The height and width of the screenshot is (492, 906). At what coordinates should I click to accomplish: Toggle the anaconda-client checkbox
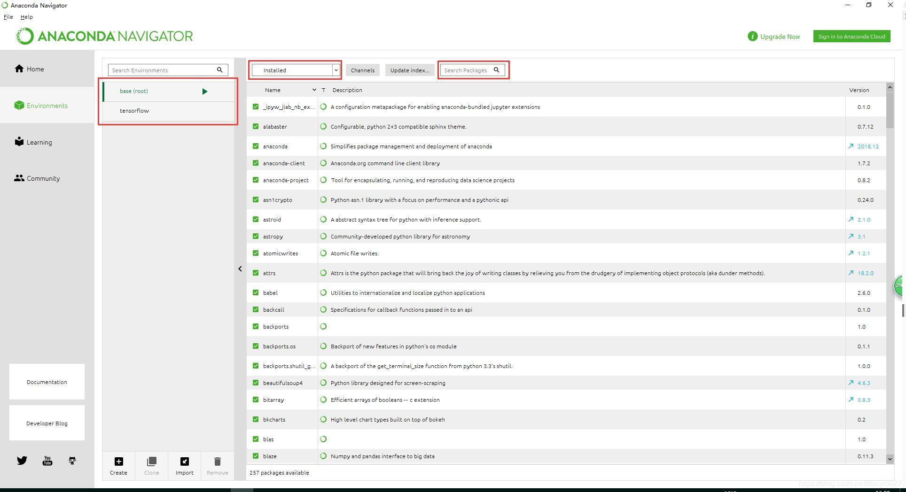pyautogui.click(x=256, y=163)
